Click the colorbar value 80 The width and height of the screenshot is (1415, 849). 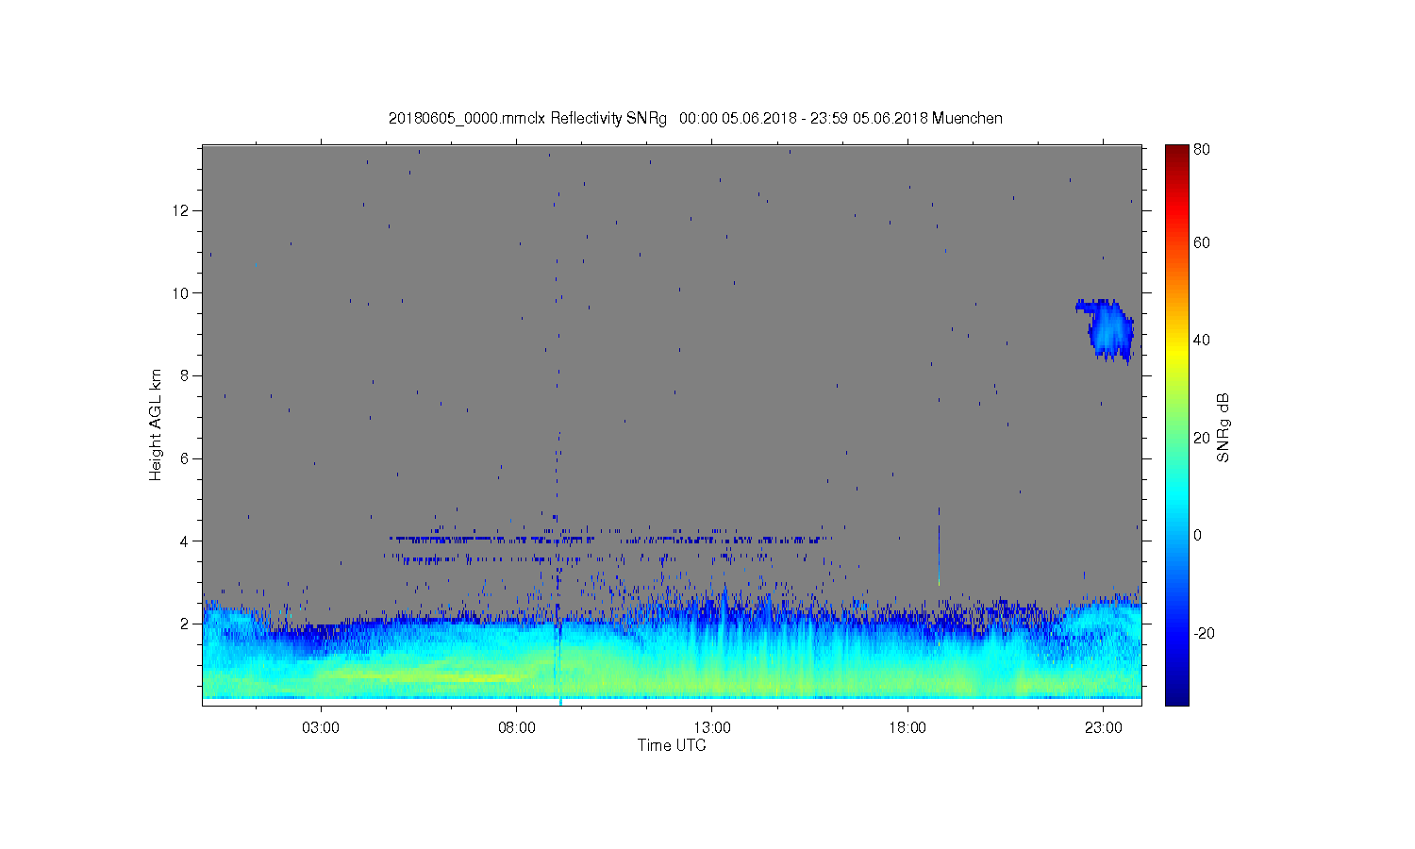(1202, 149)
